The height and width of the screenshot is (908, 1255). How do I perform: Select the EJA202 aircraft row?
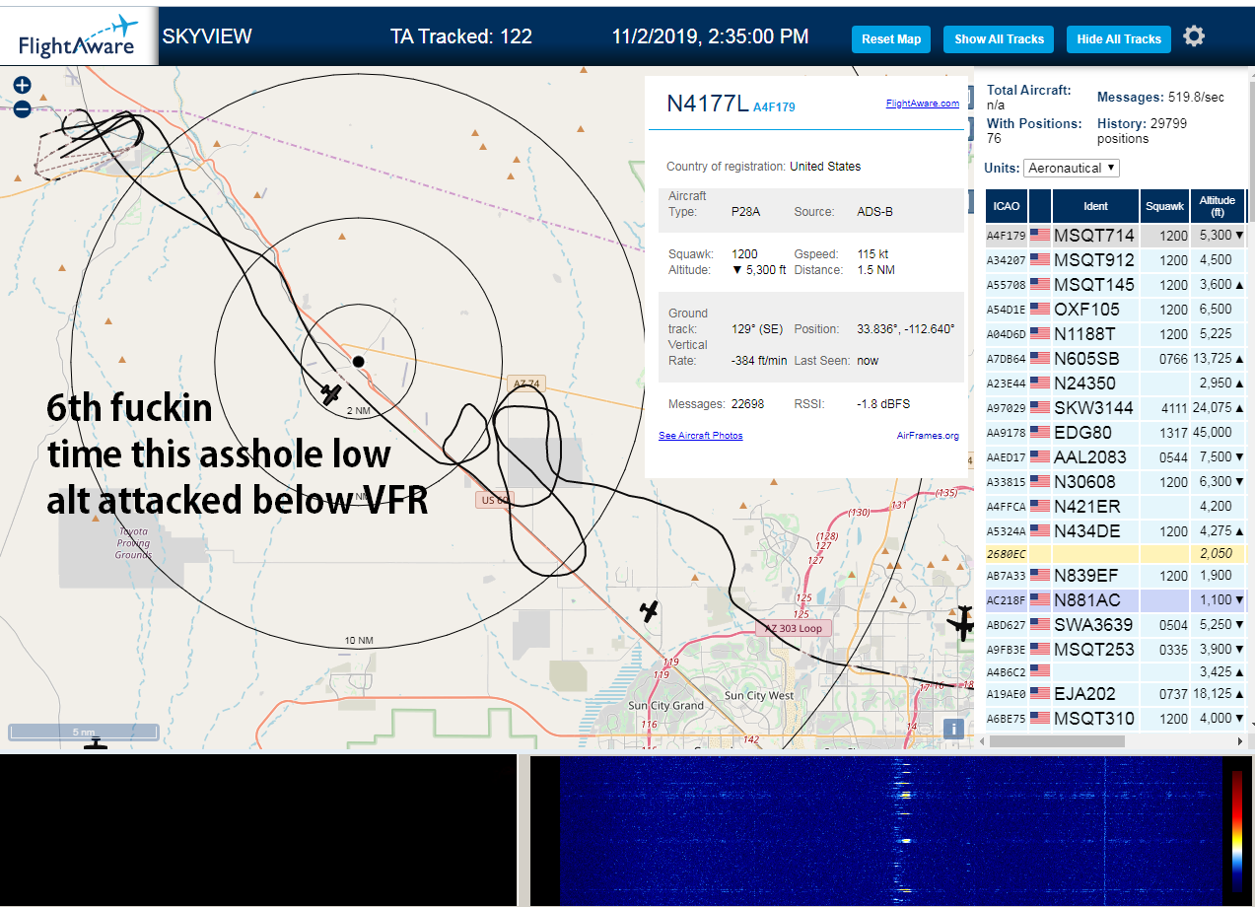click(x=1116, y=694)
